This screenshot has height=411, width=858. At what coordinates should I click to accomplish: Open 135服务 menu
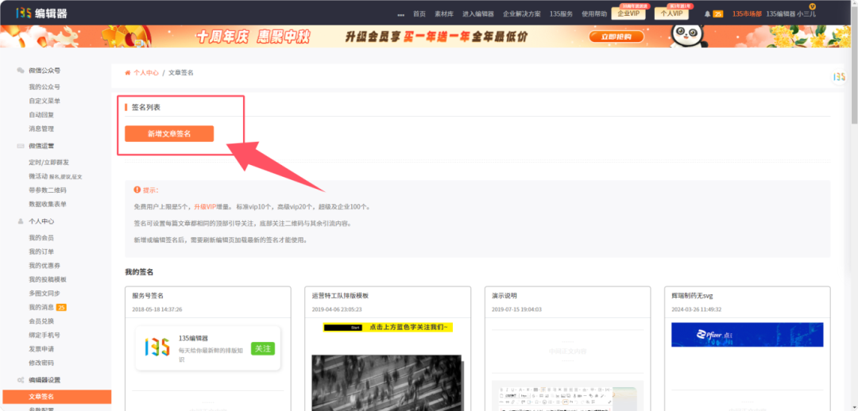pos(561,14)
